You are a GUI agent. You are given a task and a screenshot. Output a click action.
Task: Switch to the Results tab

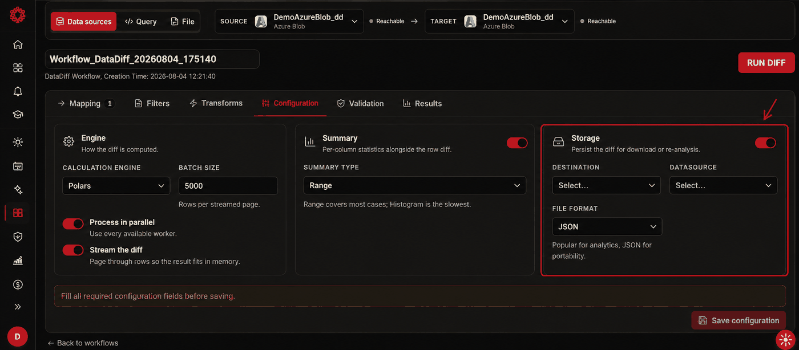[422, 103]
